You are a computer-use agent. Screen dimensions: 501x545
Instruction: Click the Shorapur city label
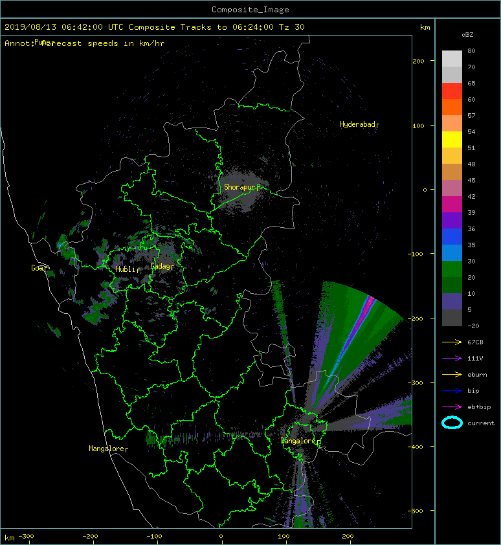(x=241, y=187)
